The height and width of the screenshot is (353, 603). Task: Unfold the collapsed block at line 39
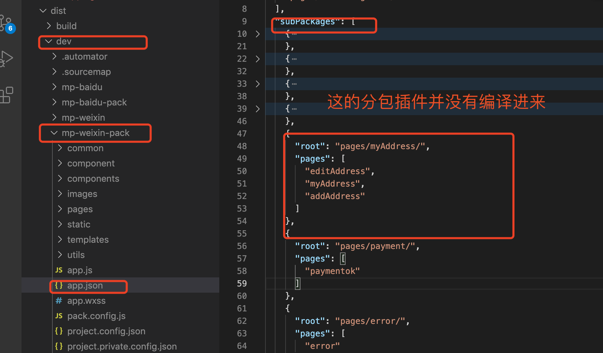click(x=257, y=109)
